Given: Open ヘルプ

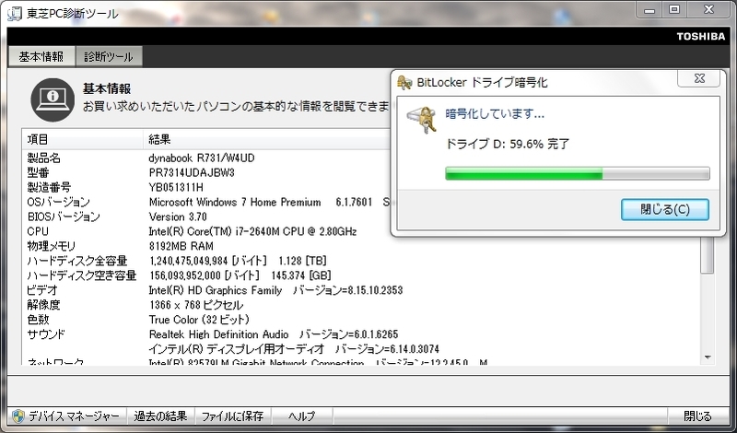Looking at the screenshot, I should (302, 416).
